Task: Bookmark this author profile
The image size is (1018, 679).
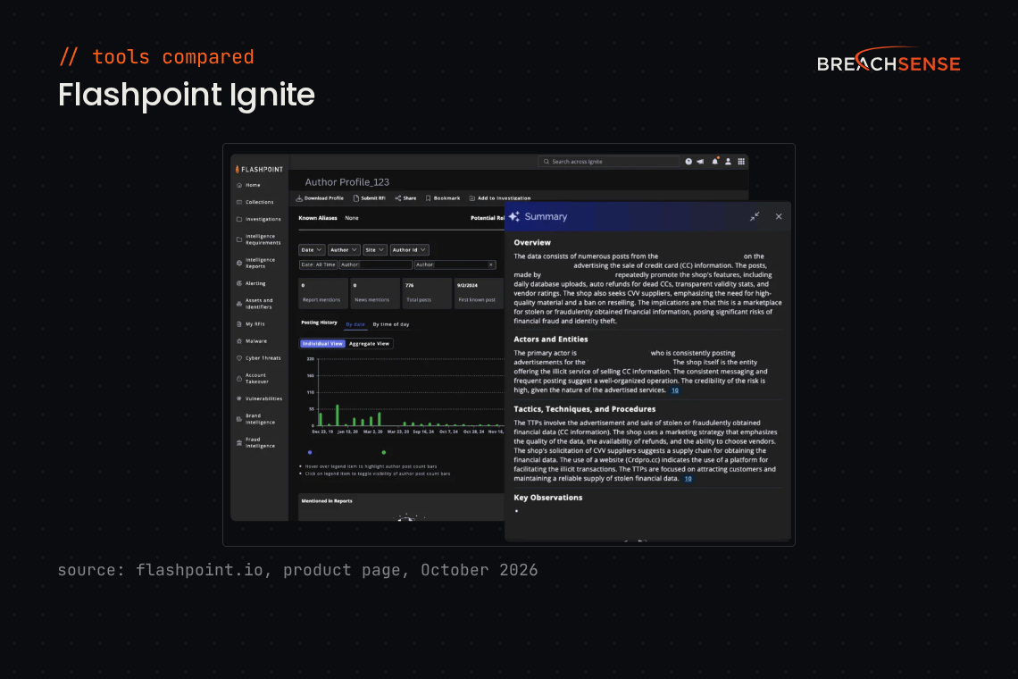Action: point(443,198)
